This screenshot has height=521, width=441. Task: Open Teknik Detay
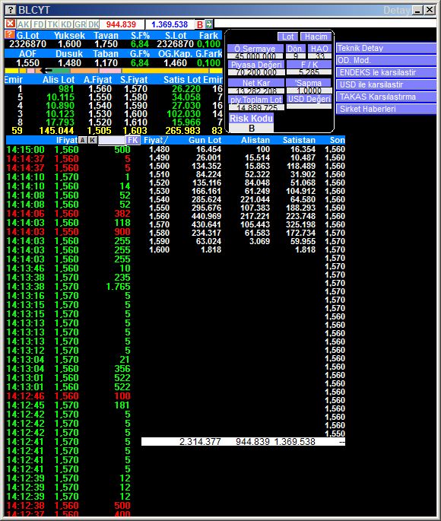[x=386, y=48]
